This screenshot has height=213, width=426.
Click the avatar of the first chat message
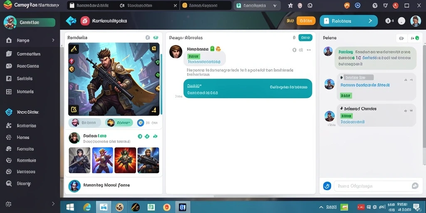pos(328,51)
